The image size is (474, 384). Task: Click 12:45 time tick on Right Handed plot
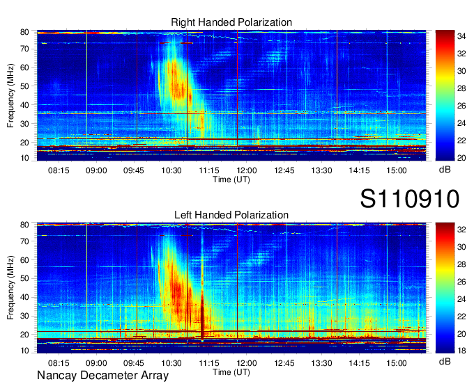click(x=284, y=170)
